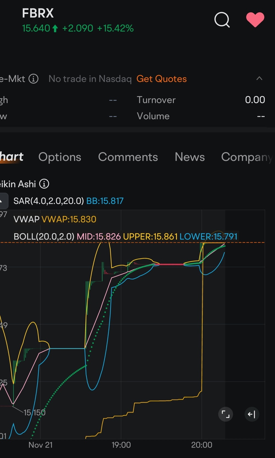Open SAR(4.0,2.0,20.0) indicator settings
Image resolution: width=275 pixels, height=458 pixels.
pos(49,201)
